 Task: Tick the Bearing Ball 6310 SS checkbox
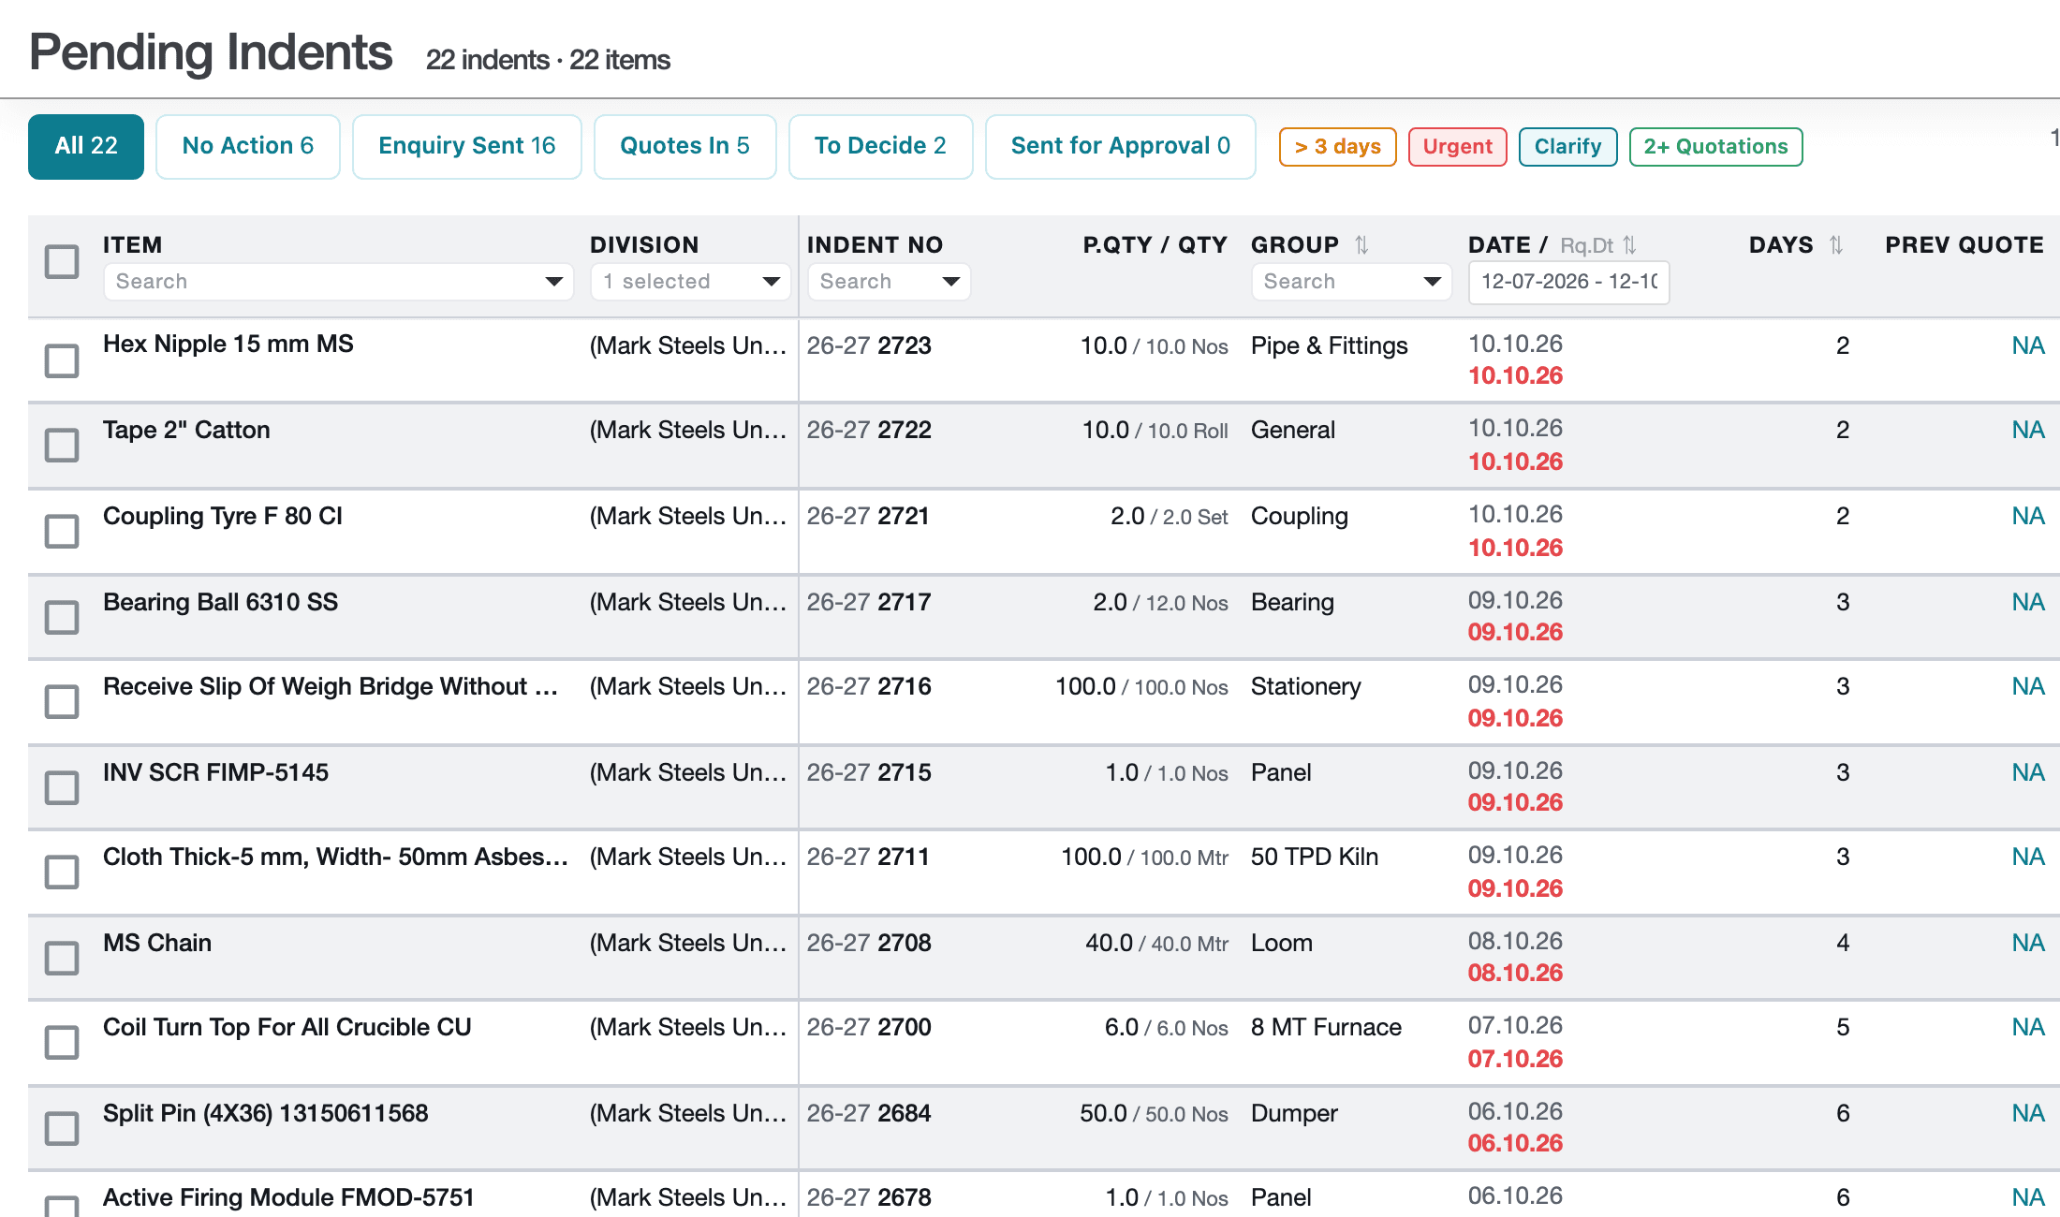62,618
